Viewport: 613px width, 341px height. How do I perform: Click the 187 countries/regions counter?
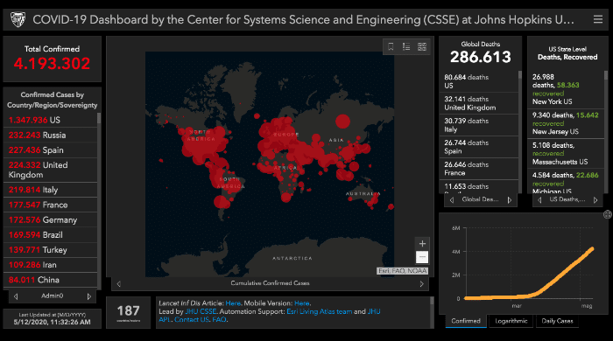coord(128,311)
